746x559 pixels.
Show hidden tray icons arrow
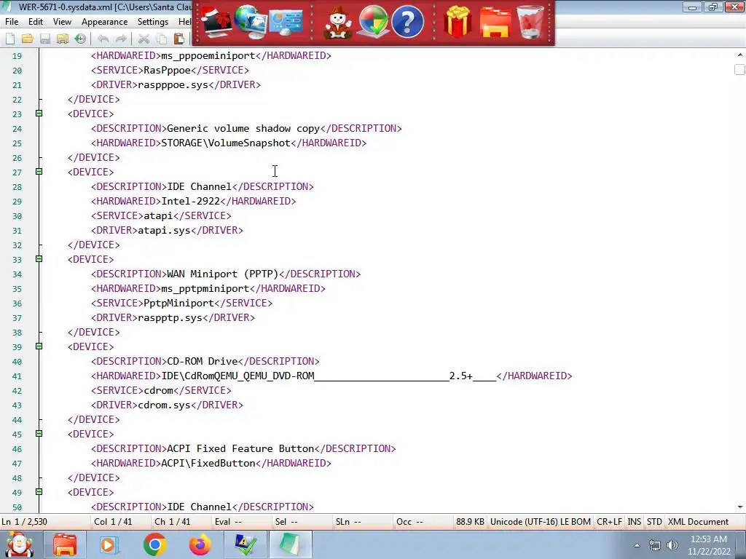click(637, 546)
